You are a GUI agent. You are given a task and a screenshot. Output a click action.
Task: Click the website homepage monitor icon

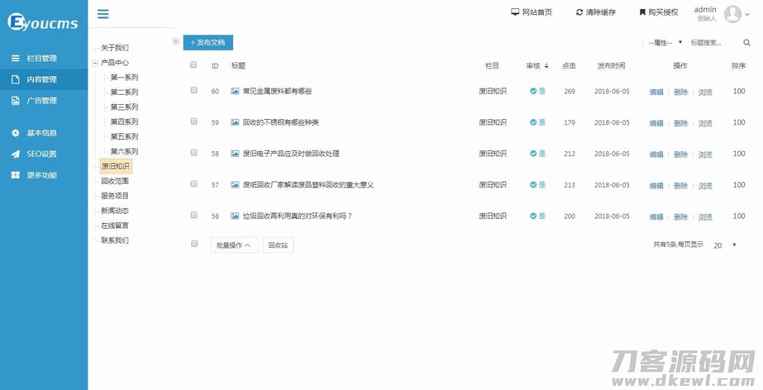[515, 13]
